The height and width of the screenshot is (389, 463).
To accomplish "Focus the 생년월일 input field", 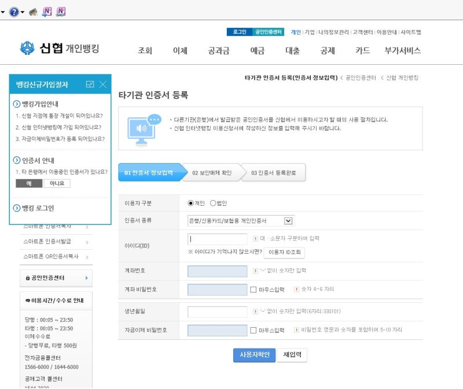I will 218,312.
